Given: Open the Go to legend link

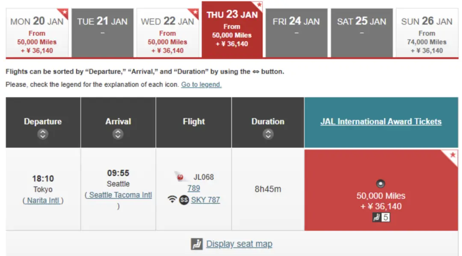Looking at the screenshot, I should tap(201, 85).
